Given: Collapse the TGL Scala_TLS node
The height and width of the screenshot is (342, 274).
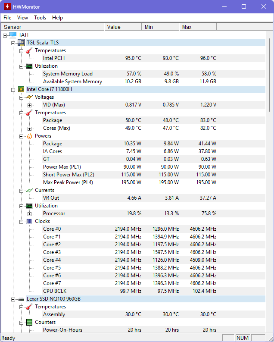Looking at the screenshot, I should click(x=13, y=43).
